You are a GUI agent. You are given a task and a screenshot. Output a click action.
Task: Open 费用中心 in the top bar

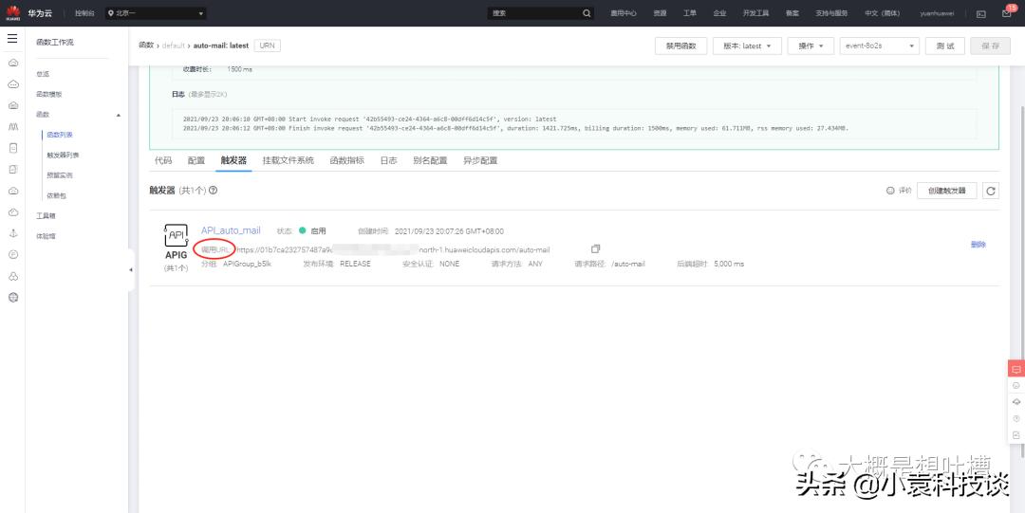coord(624,13)
